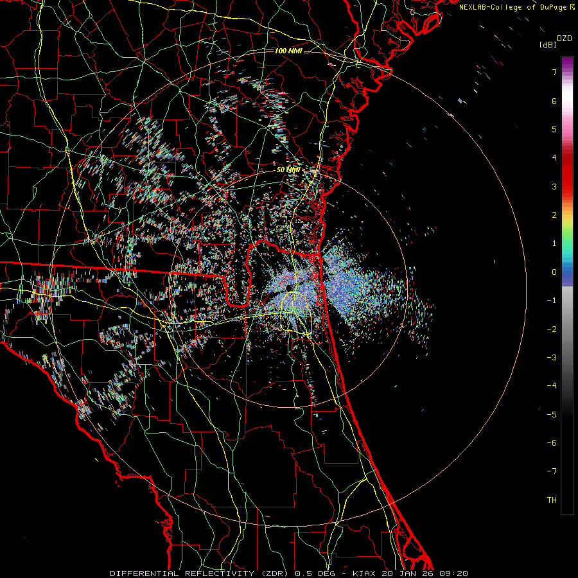Click the NEXLAB-College of DuPage label
578x578 pixels.
(x=513, y=7)
